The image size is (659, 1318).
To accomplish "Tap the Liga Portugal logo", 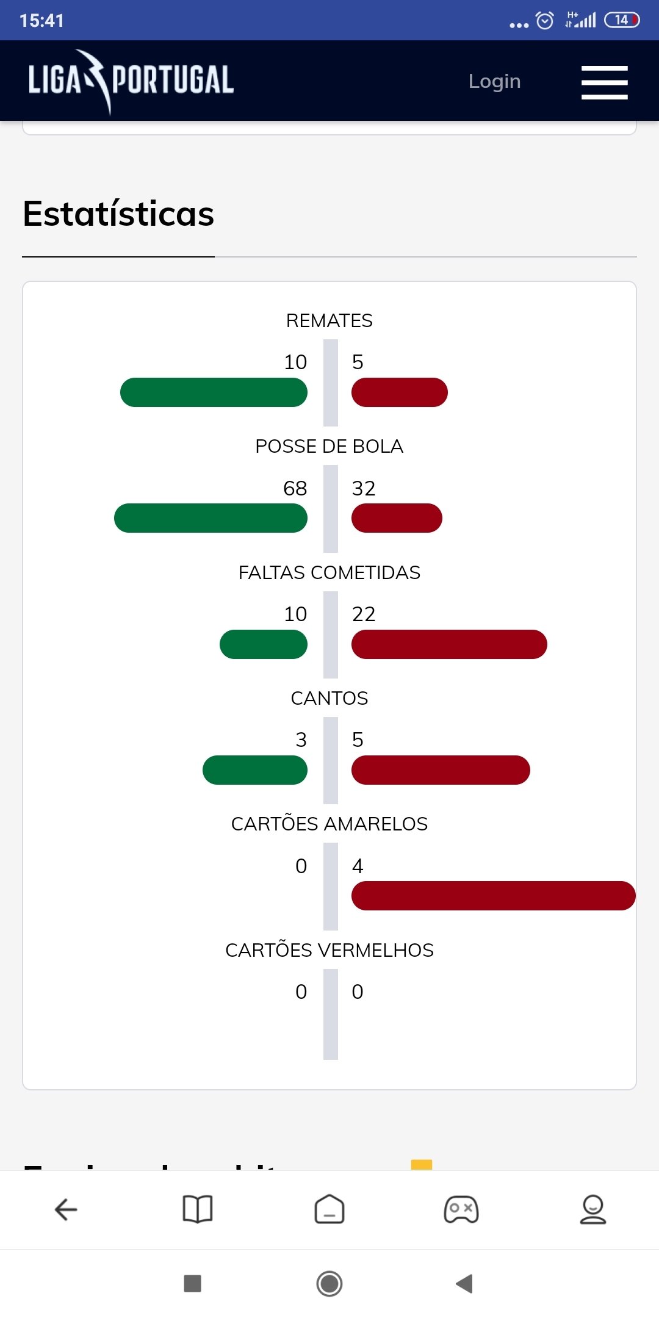I will click(x=131, y=81).
